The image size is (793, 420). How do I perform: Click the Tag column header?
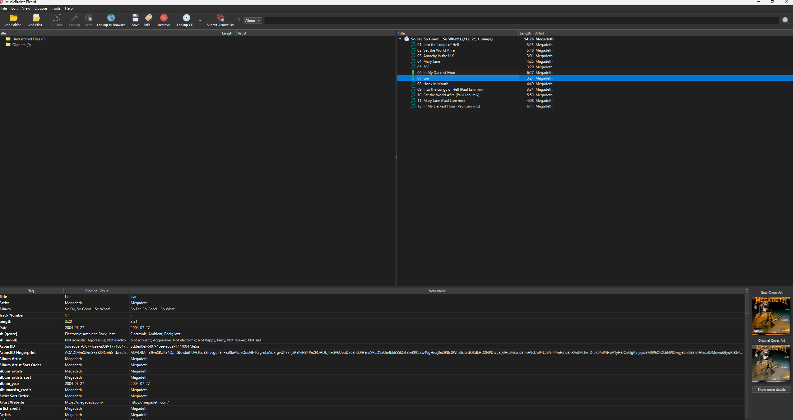pos(31,291)
